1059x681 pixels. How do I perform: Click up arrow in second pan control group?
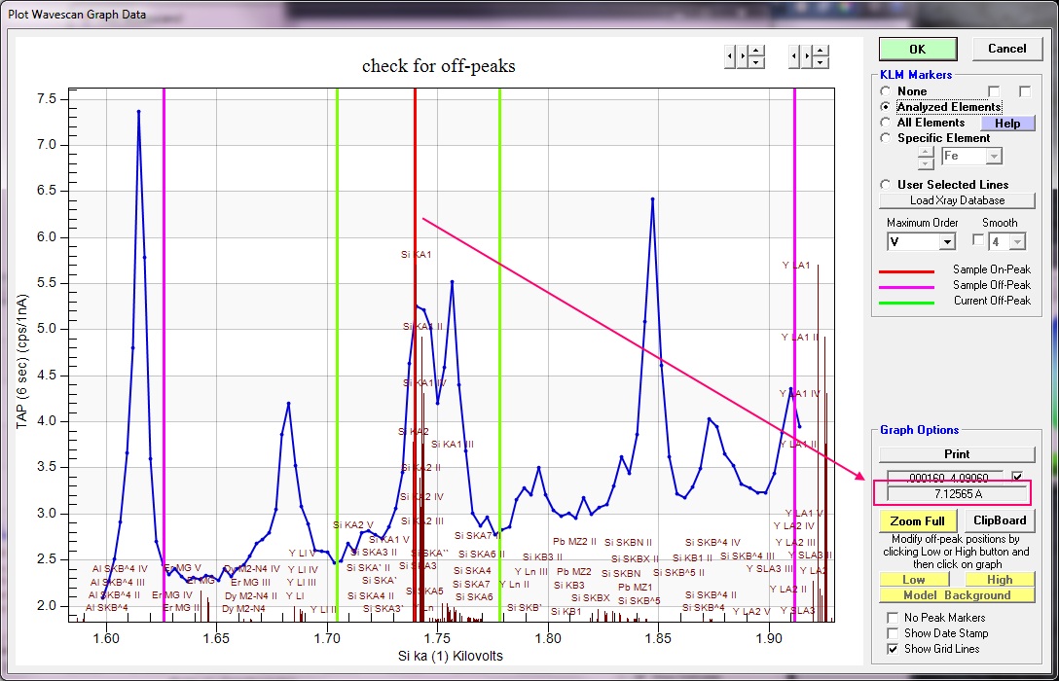click(822, 51)
